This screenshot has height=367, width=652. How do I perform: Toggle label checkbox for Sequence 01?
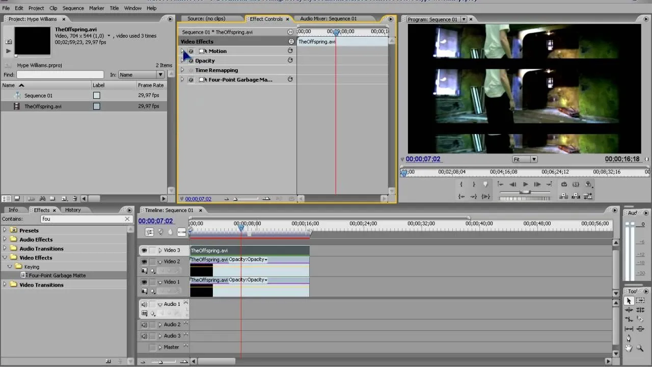(x=96, y=95)
